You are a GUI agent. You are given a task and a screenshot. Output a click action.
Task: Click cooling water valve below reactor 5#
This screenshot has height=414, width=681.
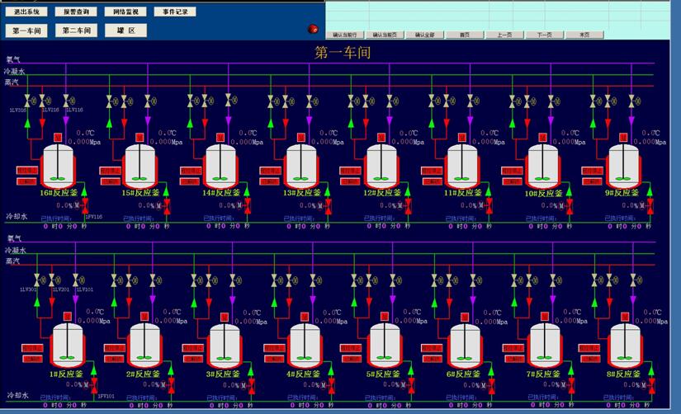point(411,385)
